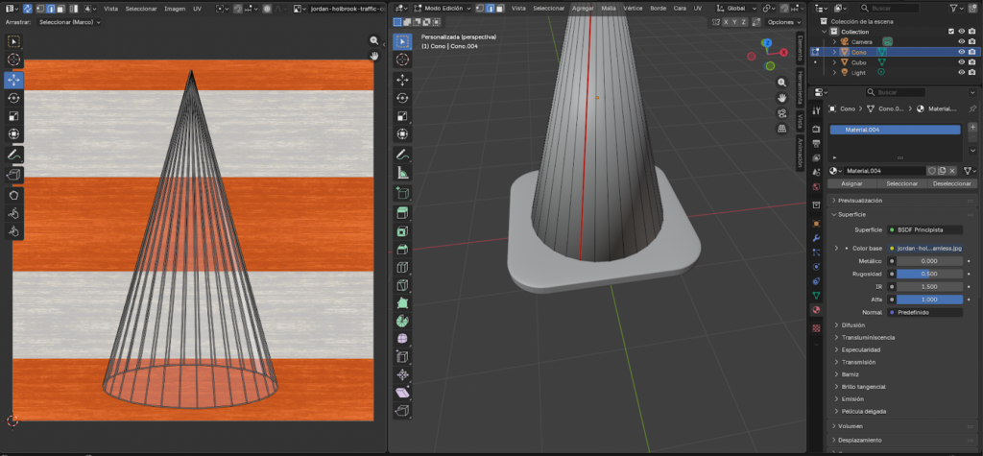The width and height of the screenshot is (983, 456).
Task: Click the UV editor Annotate tool
Action: click(14, 154)
